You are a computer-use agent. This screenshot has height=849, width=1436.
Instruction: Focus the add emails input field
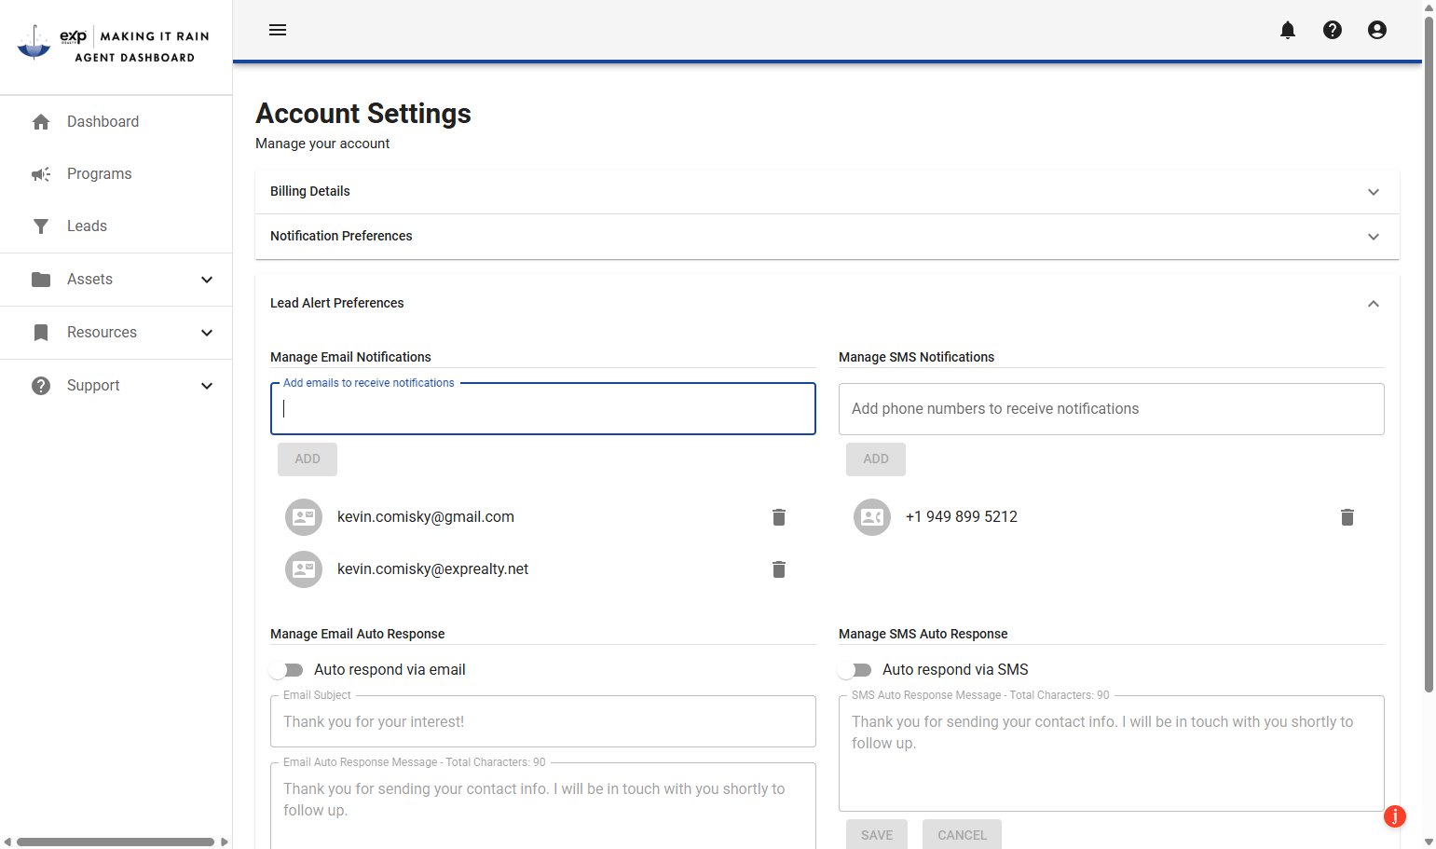coord(543,409)
